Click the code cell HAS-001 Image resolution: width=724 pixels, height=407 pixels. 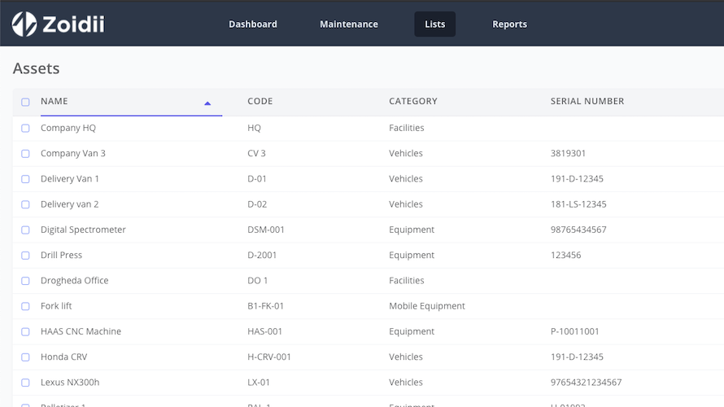coord(264,331)
